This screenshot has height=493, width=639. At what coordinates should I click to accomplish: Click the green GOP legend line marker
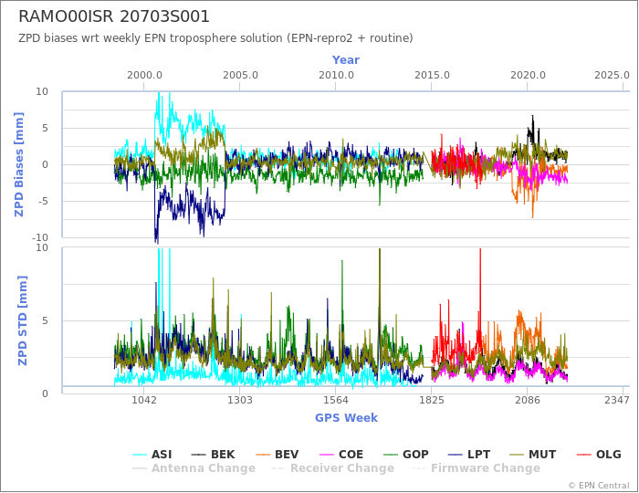pos(391,455)
